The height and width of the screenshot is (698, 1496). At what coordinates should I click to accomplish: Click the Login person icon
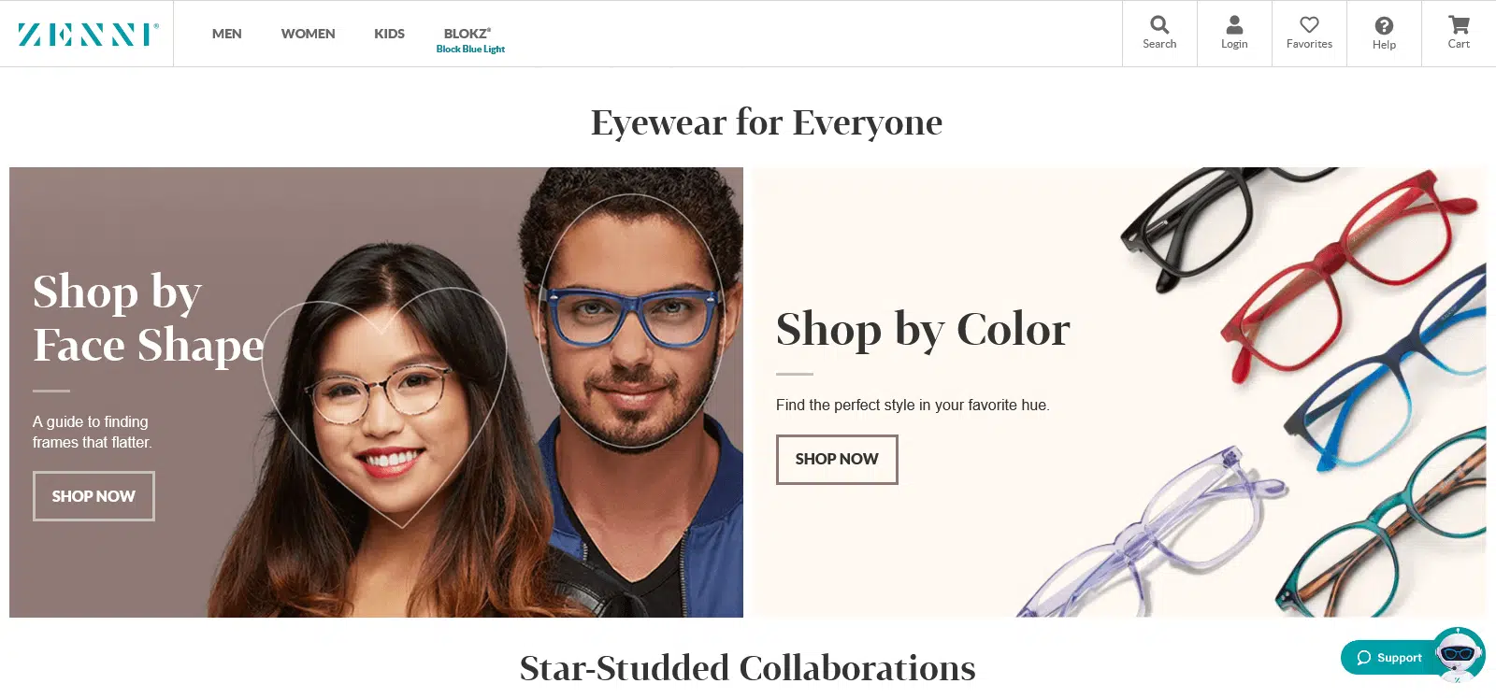pos(1234,25)
